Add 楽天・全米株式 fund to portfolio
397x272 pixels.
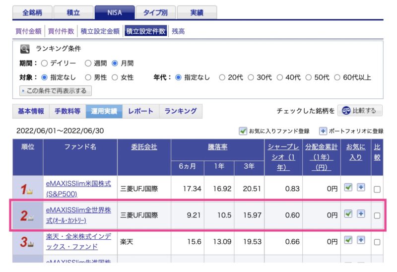[361, 240]
